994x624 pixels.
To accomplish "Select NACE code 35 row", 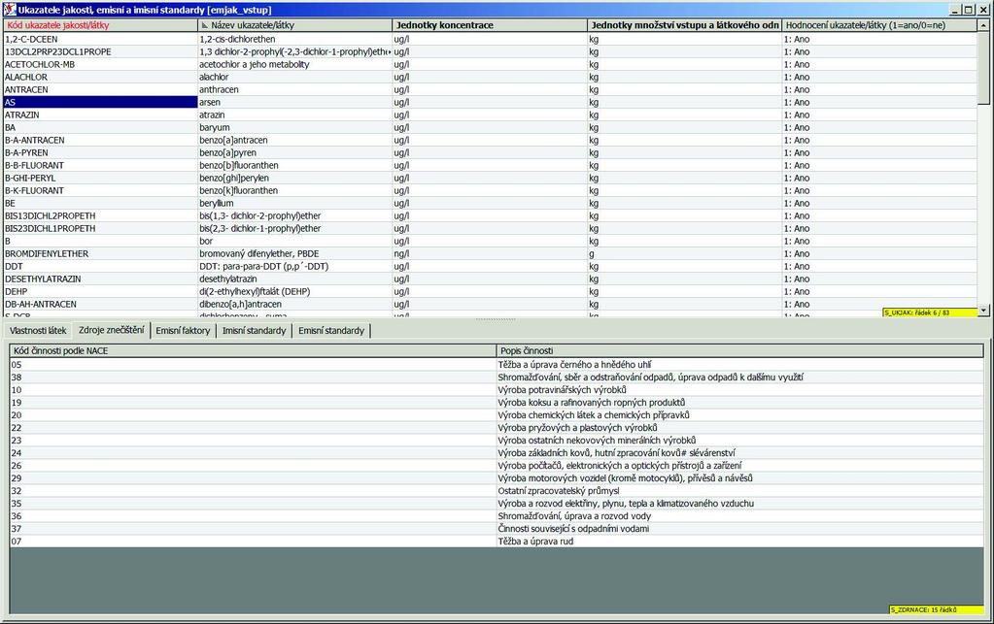I will click(x=497, y=504).
